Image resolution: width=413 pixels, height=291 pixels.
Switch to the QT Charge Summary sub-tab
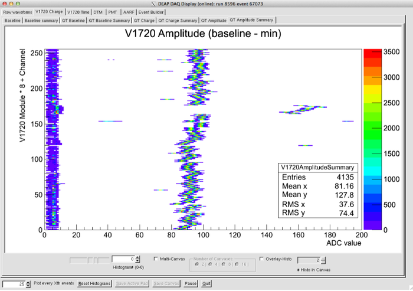[178, 20]
